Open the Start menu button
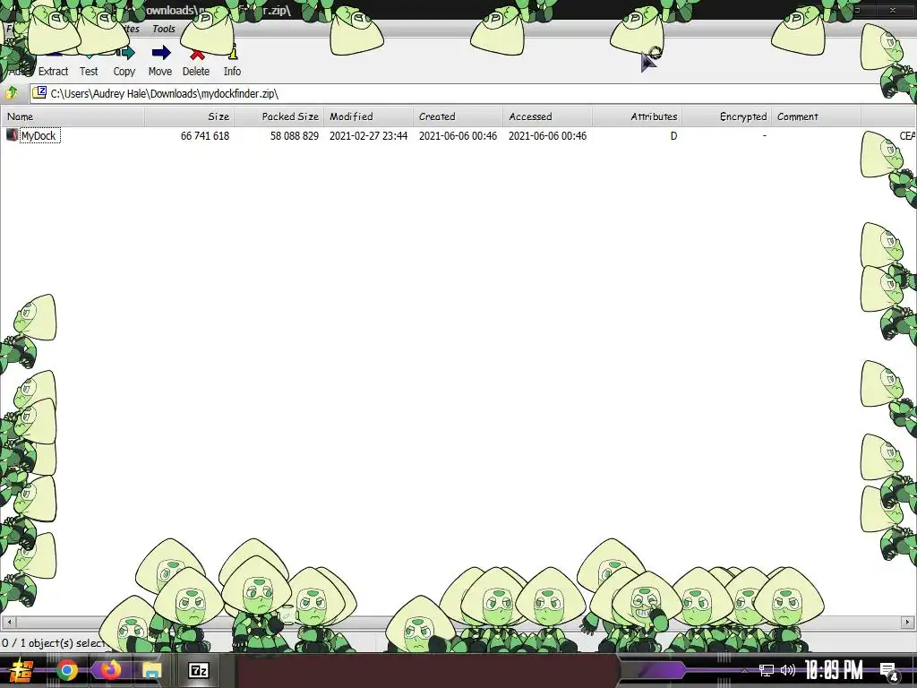This screenshot has height=688, width=917. pyautogui.click(x=21, y=670)
